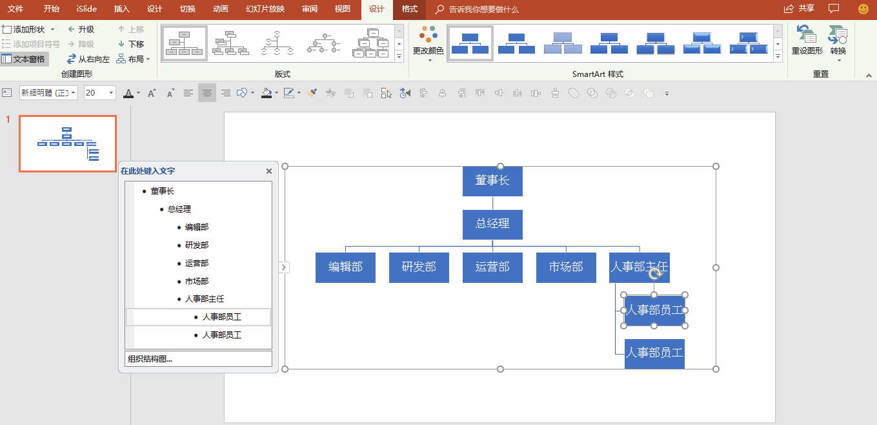
Task: Click Increase Font Size icon
Action: tap(152, 93)
